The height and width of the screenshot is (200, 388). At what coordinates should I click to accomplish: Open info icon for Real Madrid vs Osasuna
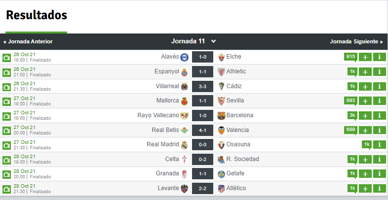point(379,144)
